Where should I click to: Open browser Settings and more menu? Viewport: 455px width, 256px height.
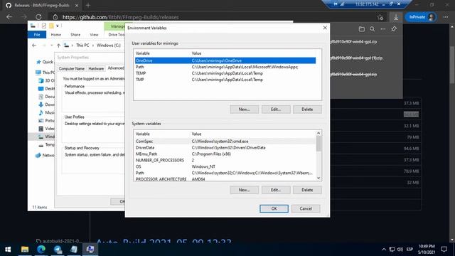click(446, 17)
